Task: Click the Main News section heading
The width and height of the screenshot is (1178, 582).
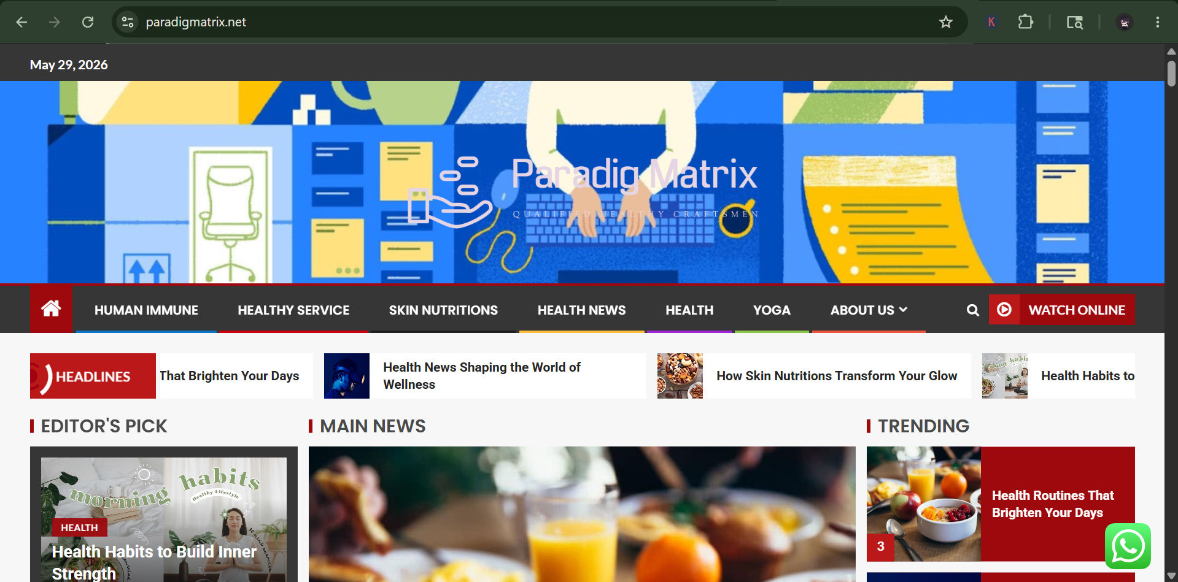Action: click(373, 426)
